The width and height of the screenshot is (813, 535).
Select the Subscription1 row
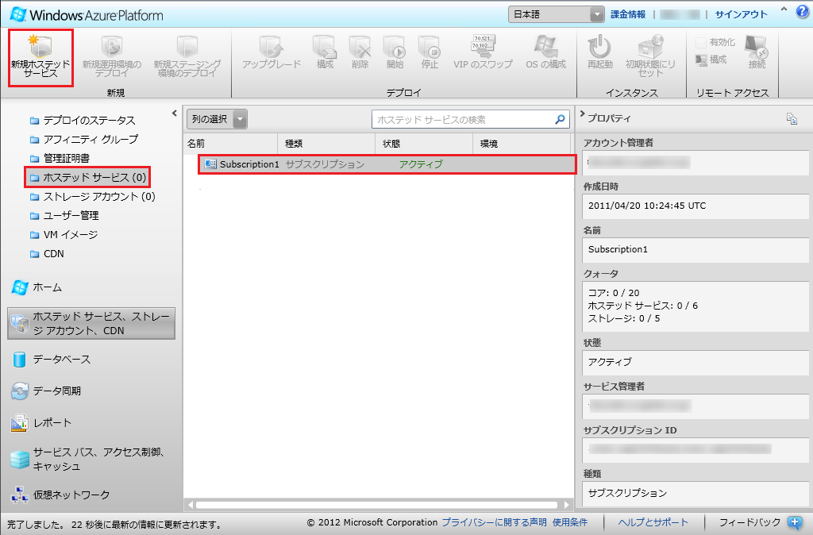(387, 164)
